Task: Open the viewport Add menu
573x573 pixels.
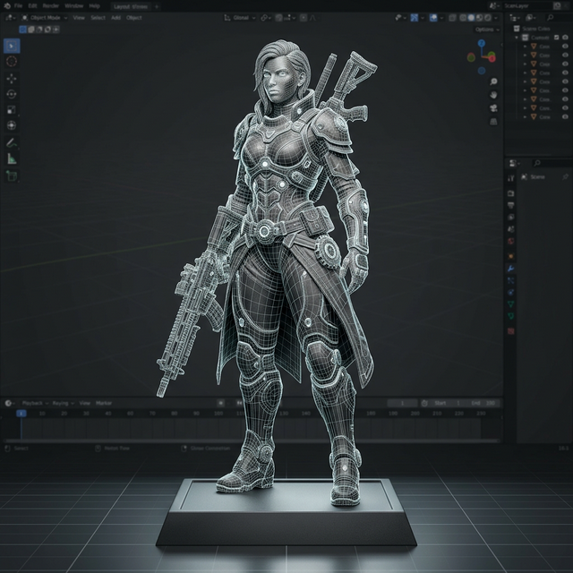Action: (115, 18)
